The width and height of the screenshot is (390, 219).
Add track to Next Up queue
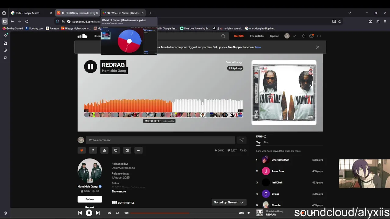tap(127, 150)
